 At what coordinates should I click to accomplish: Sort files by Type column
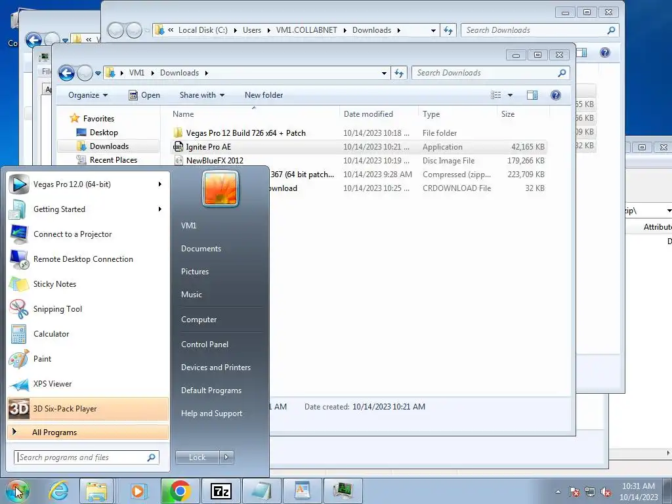click(431, 114)
